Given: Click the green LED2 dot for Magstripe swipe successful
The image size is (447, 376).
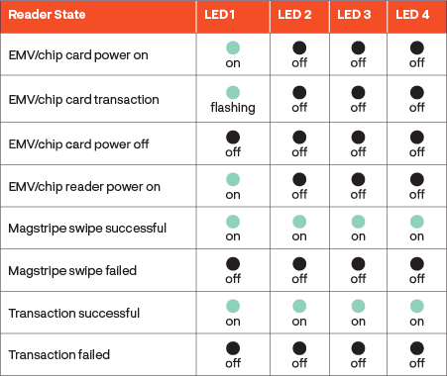Looking at the screenshot, I should click(x=299, y=222).
